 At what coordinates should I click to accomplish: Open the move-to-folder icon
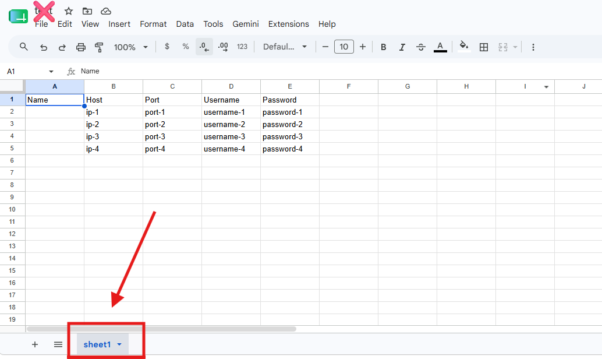coord(87,11)
